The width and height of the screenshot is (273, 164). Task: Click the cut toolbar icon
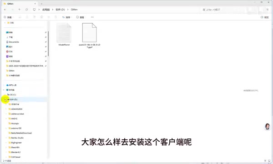coord(20,17)
